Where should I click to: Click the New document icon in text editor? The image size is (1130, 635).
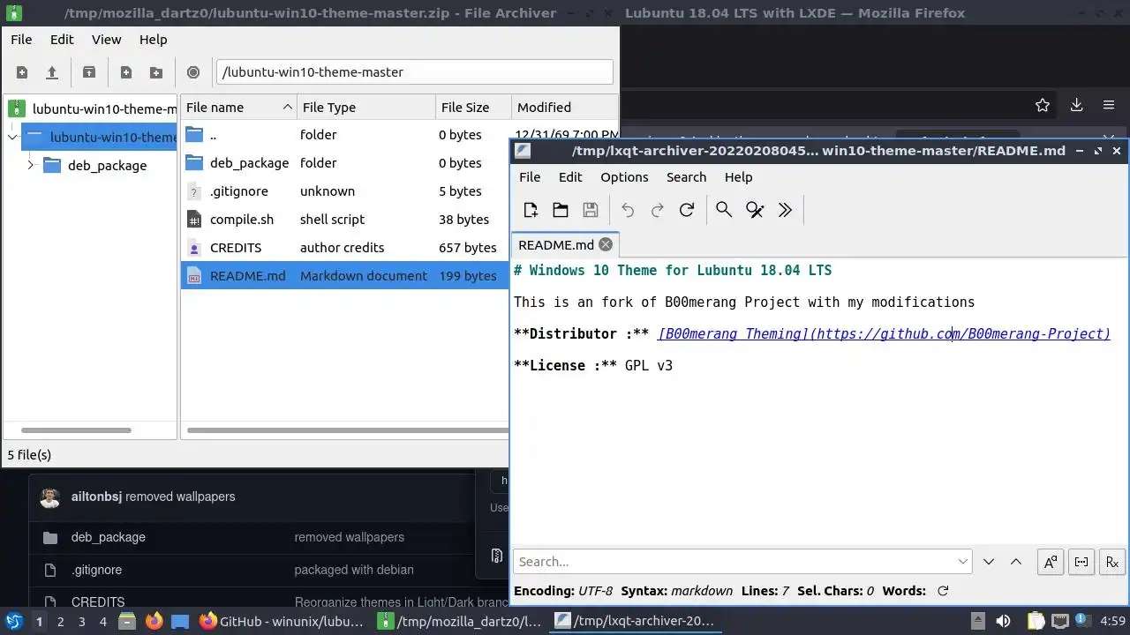pos(531,210)
